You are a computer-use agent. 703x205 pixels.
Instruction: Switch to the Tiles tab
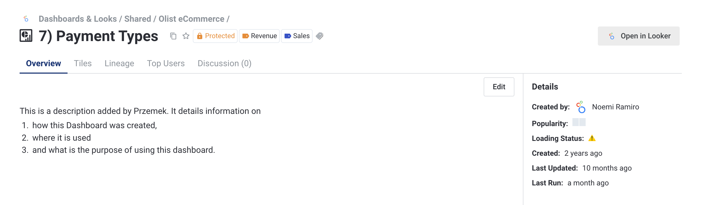pyautogui.click(x=83, y=63)
